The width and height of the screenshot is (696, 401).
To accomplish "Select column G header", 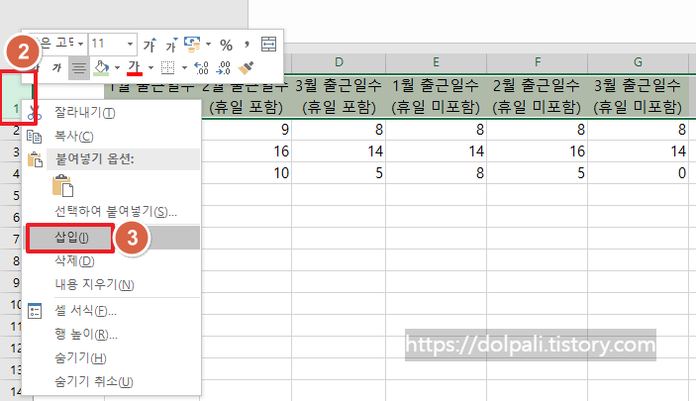I will [639, 62].
